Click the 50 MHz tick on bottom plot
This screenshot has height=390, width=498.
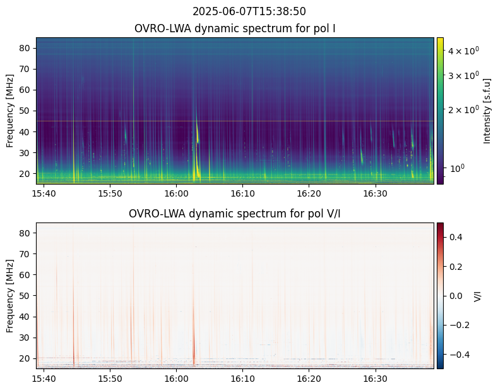point(27,296)
